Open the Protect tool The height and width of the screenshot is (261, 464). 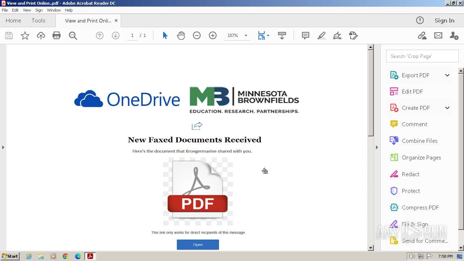click(411, 191)
